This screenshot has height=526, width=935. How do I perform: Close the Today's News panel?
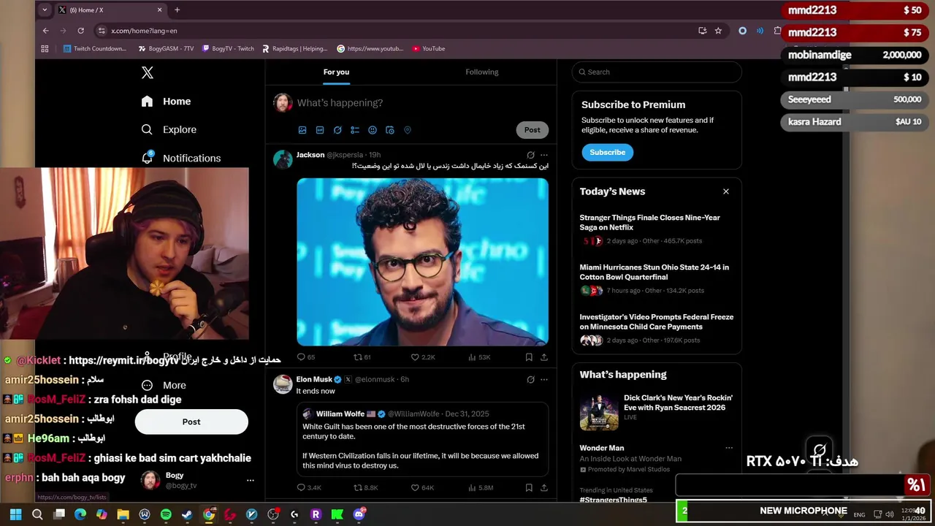(726, 191)
